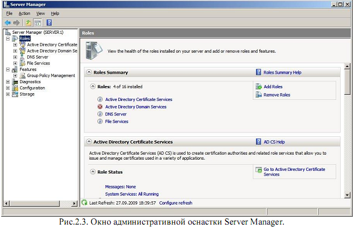360x229 pixels.
Task: Select the Diagnostics tree label
Action: click(30, 82)
